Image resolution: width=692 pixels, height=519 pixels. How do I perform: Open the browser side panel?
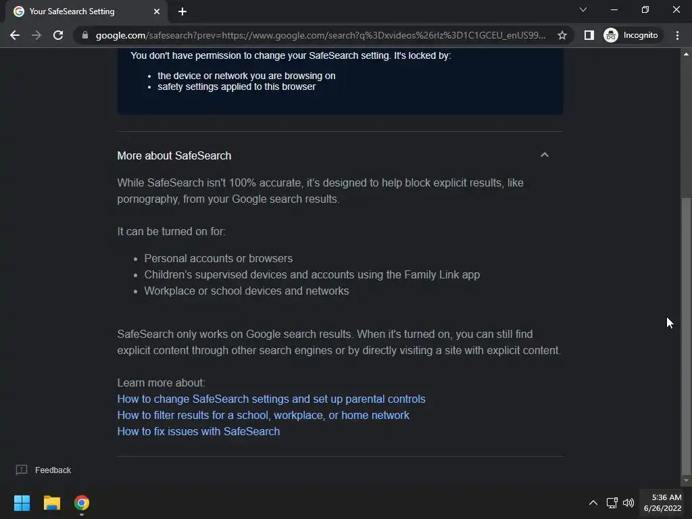pos(589,35)
